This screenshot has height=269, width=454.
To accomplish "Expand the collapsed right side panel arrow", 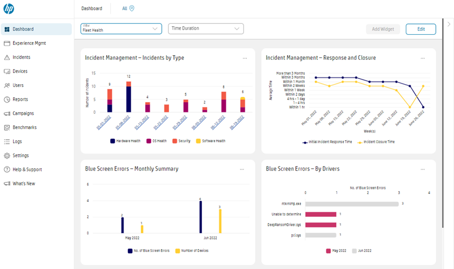I will coord(449,24).
